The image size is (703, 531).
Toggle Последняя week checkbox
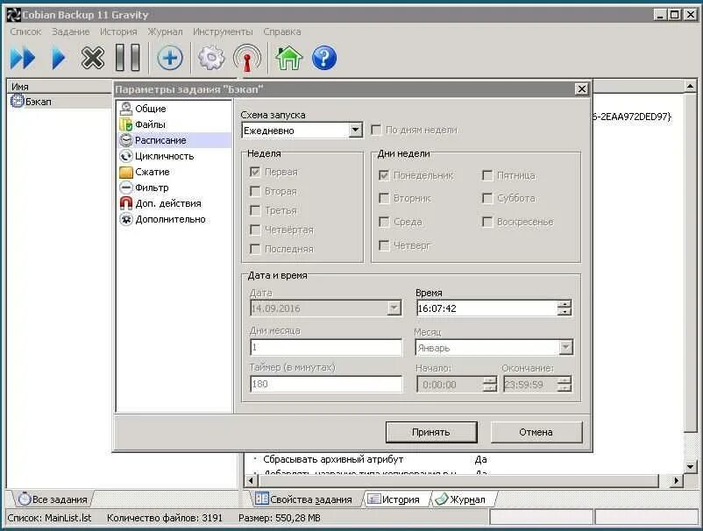click(255, 249)
